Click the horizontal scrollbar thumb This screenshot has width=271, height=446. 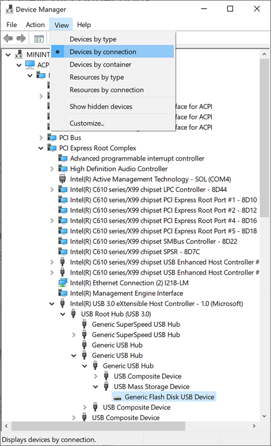tap(99, 426)
